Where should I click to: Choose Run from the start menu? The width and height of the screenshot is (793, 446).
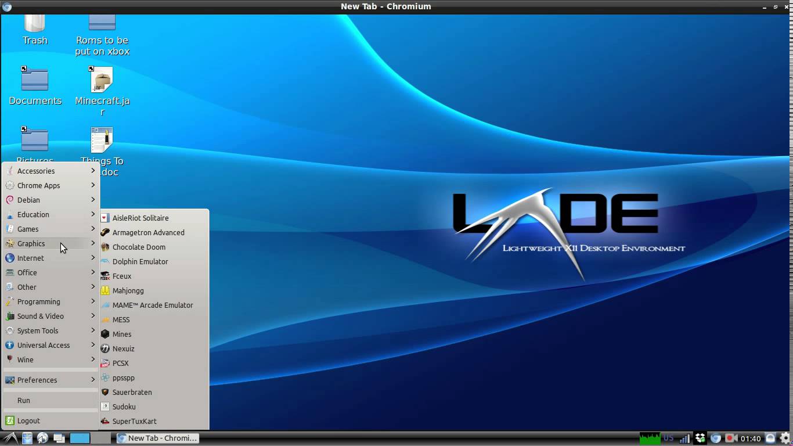51,401
